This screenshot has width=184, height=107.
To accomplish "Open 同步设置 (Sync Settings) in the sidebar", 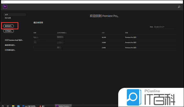I will [x=8, y=18].
